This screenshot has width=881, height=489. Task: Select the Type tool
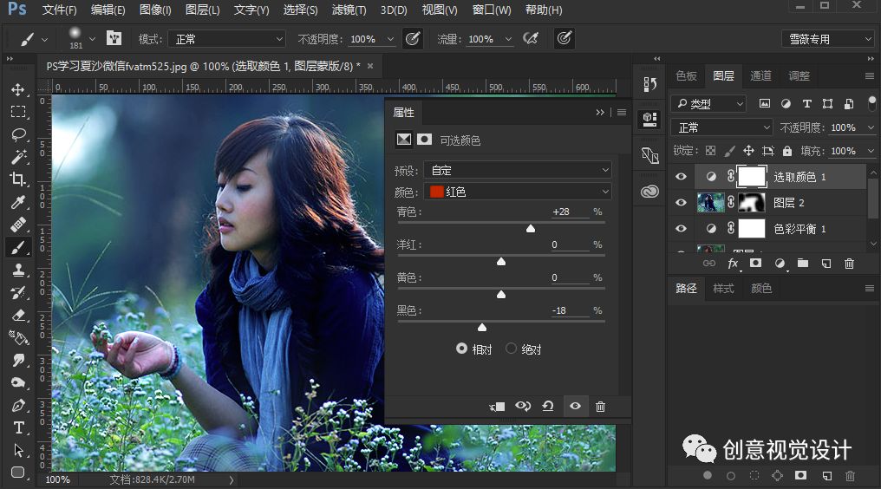pyautogui.click(x=18, y=427)
